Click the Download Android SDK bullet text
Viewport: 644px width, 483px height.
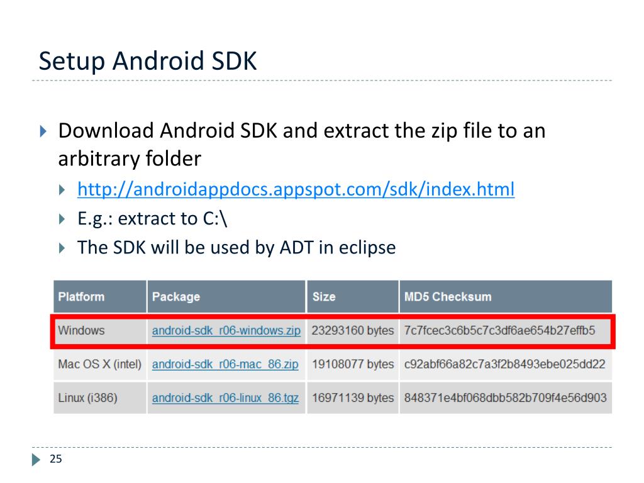302,145
